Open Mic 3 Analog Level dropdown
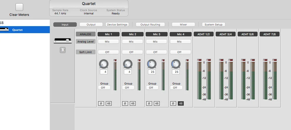 click(156, 42)
